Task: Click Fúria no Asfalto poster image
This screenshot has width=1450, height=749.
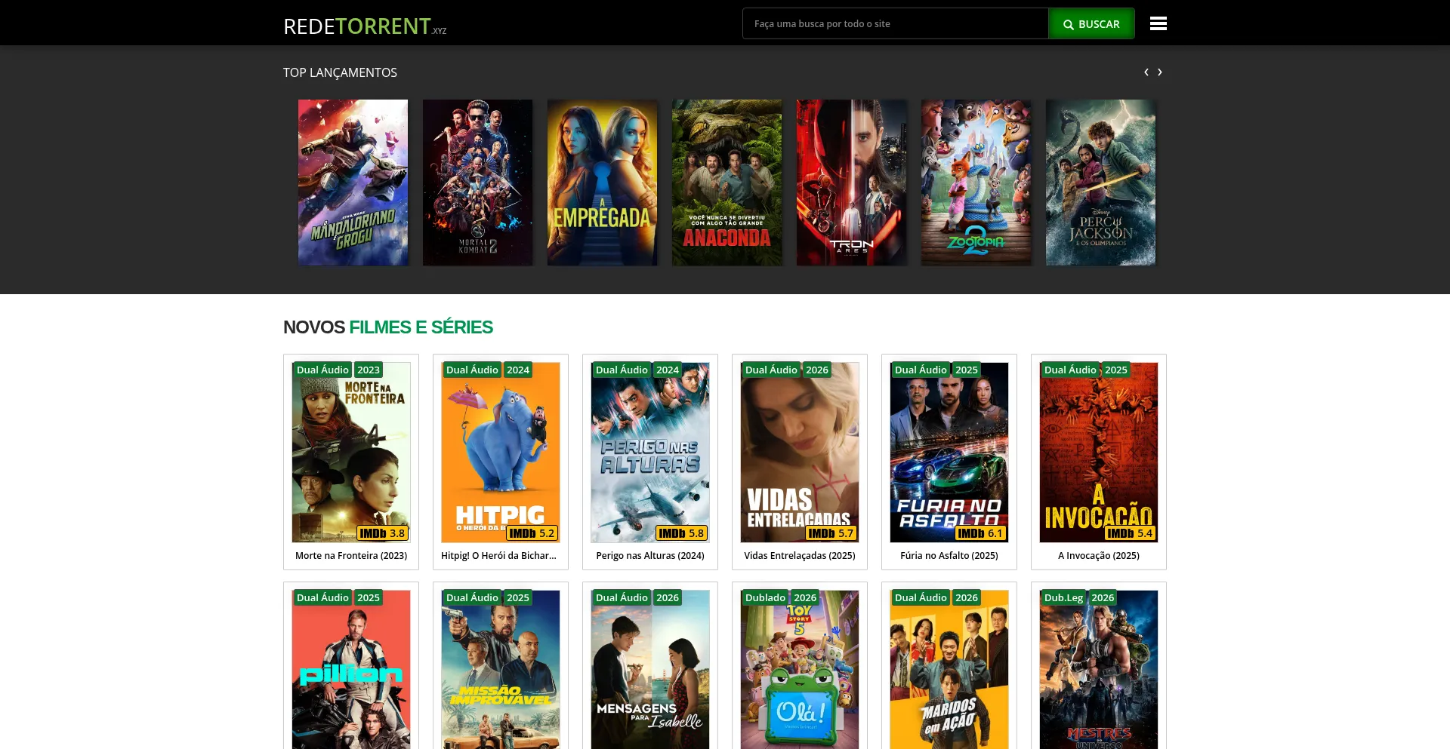Action: coord(949,453)
